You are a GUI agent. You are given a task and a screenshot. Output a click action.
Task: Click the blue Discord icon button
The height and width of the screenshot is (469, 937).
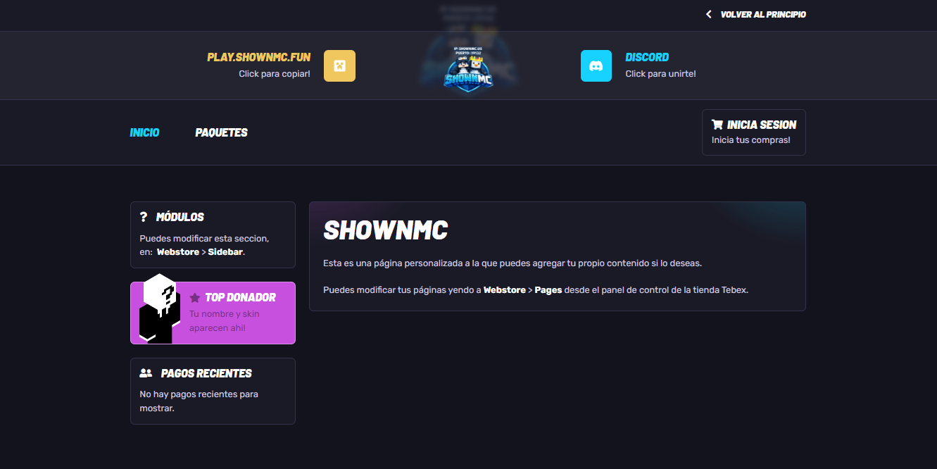[596, 65]
